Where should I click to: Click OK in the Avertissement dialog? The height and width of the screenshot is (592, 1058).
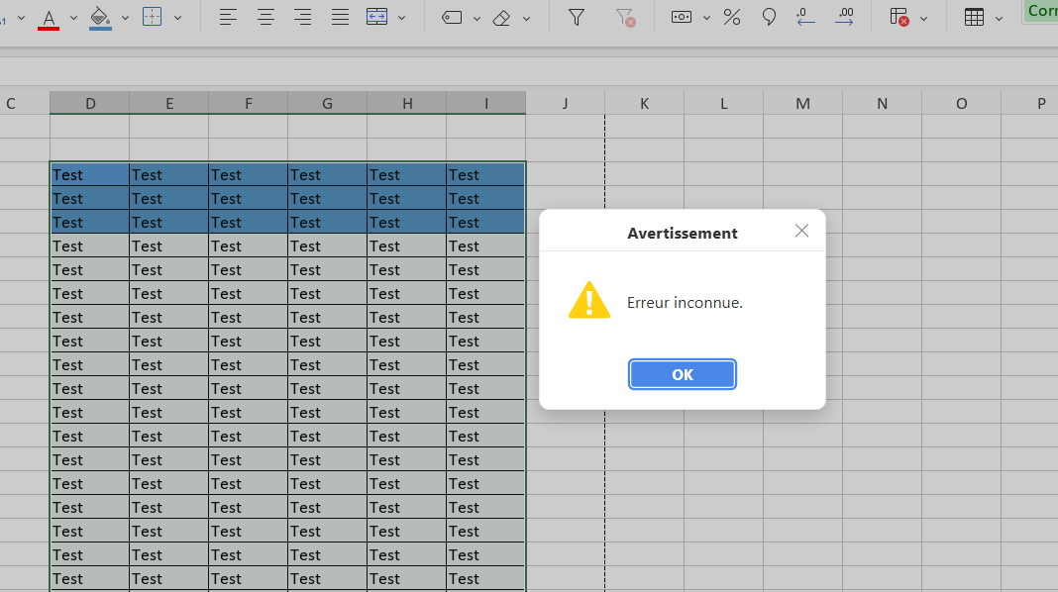683,374
